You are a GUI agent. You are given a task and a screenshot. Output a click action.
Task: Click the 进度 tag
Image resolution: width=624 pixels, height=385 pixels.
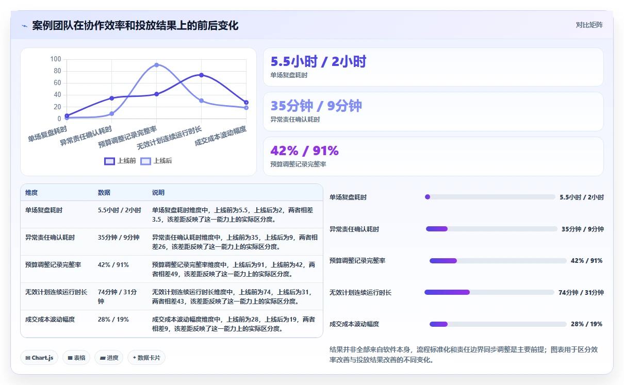pyautogui.click(x=109, y=358)
